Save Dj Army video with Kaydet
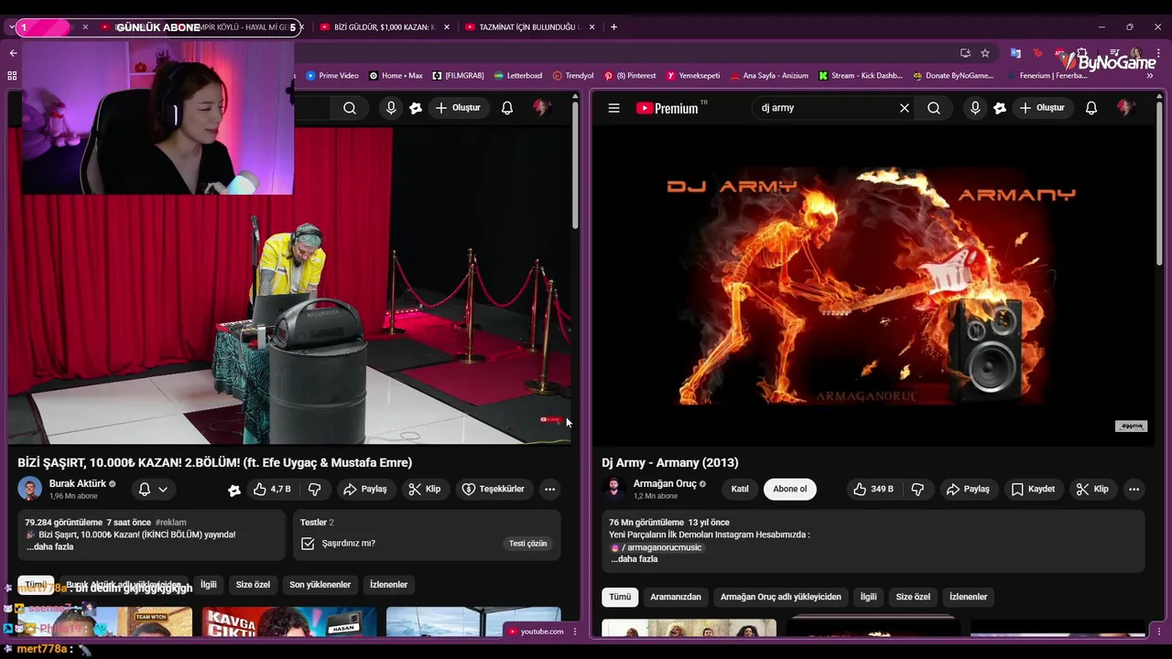The width and height of the screenshot is (1172, 659). point(1033,490)
